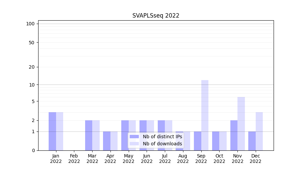Image resolution: width=304 pixels, height=169 pixels.
Task: Click the Sep 2022 x-axis label
Action: click(x=201, y=159)
